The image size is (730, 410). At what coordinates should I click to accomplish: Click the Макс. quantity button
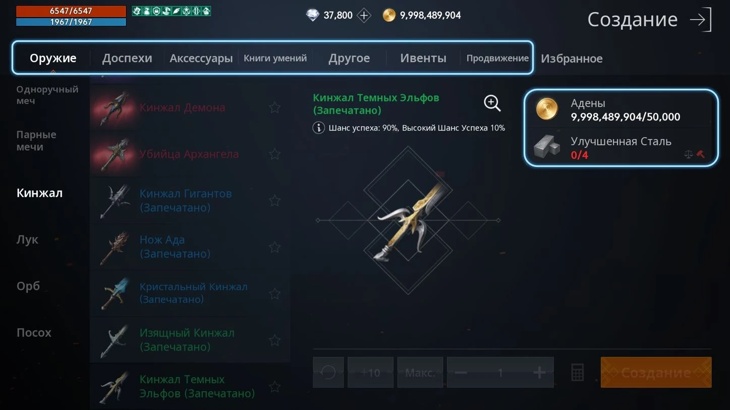[x=420, y=373]
